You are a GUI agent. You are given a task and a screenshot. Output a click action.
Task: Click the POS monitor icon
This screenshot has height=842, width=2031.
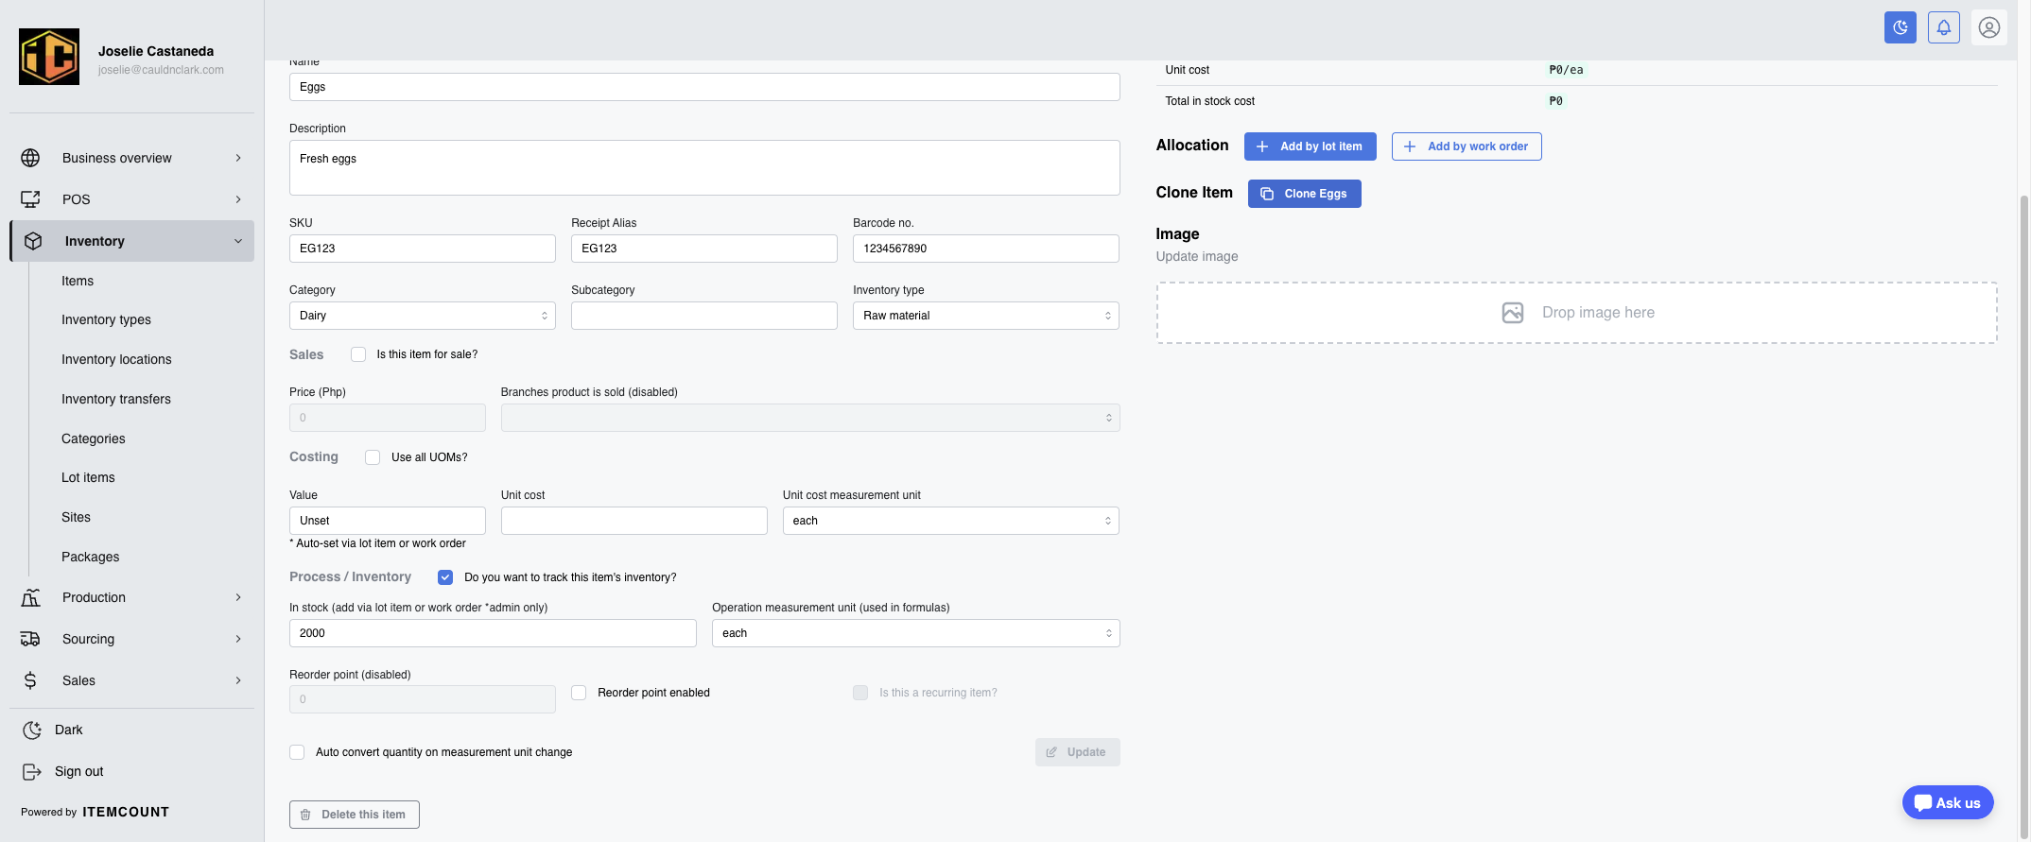[30, 199]
